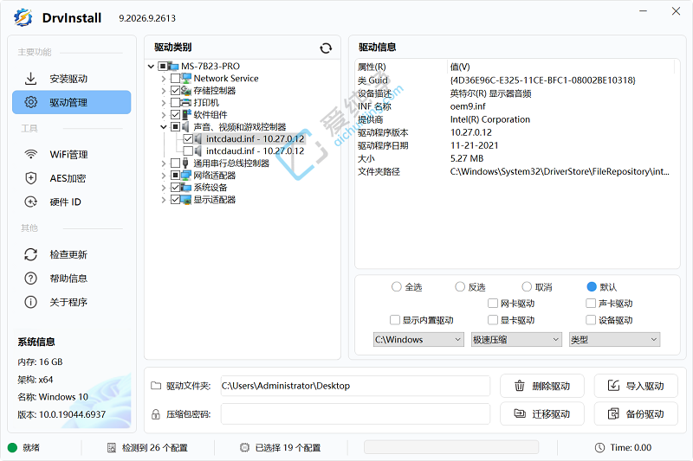Open the C:\Windows path dropdown
The width and height of the screenshot is (693, 461).
[x=418, y=340]
